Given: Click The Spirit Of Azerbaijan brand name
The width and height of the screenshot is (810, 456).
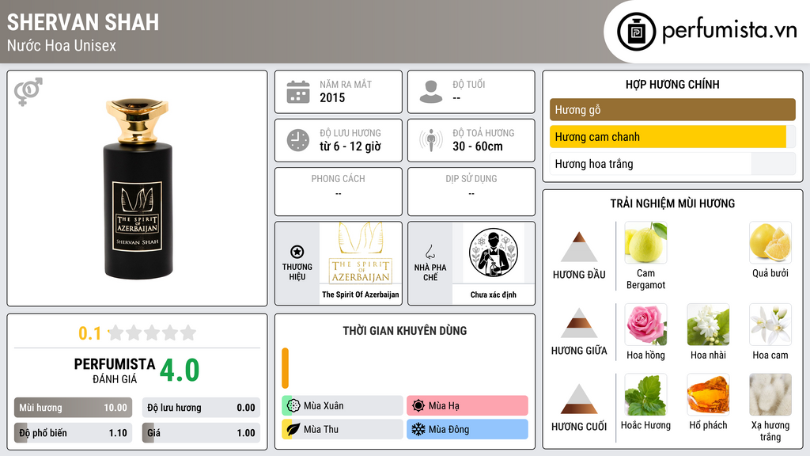Looking at the screenshot, I should tap(361, 294).
